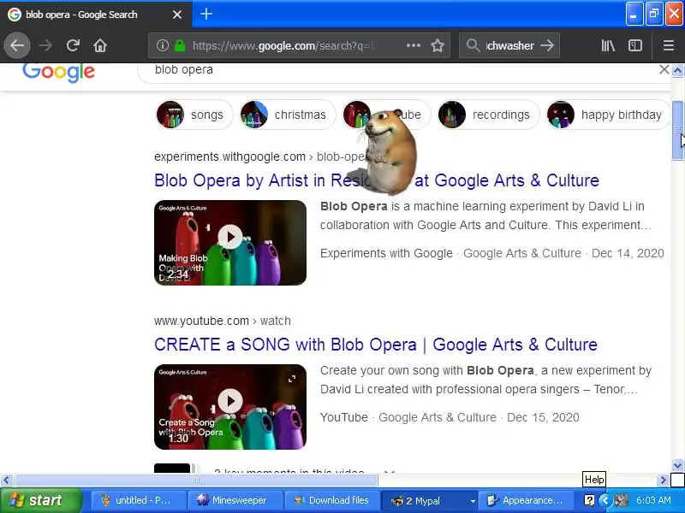
Task: Close the blob opera Google Search tab
Action: (x=177, y=15)
